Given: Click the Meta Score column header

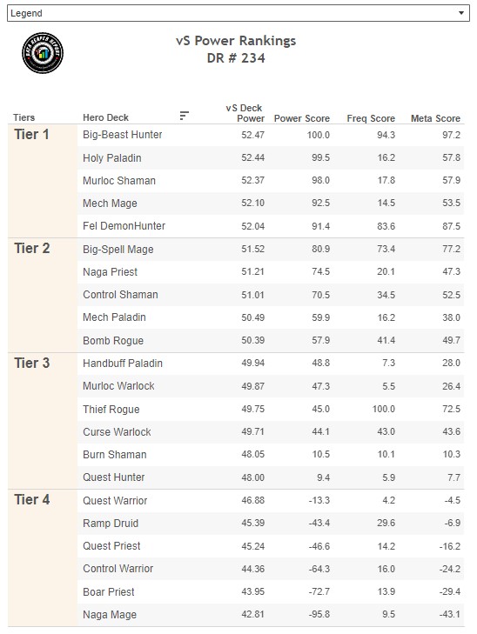Looking at the screenshot, I should point(436,118).
